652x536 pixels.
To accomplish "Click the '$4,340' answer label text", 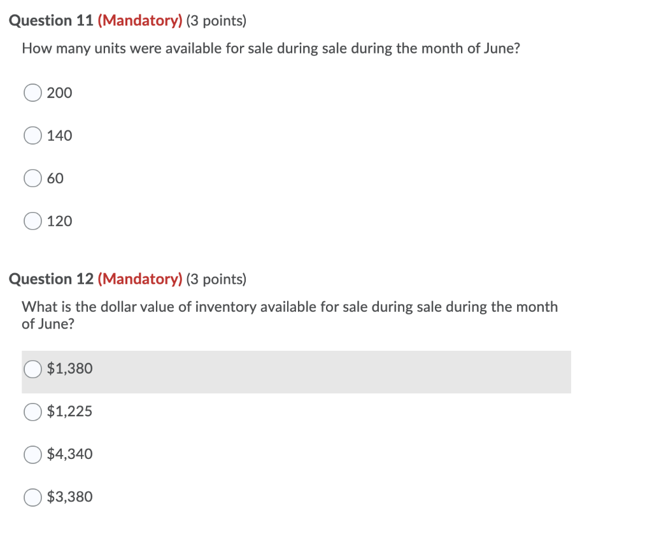I will [x=69, y=454].
